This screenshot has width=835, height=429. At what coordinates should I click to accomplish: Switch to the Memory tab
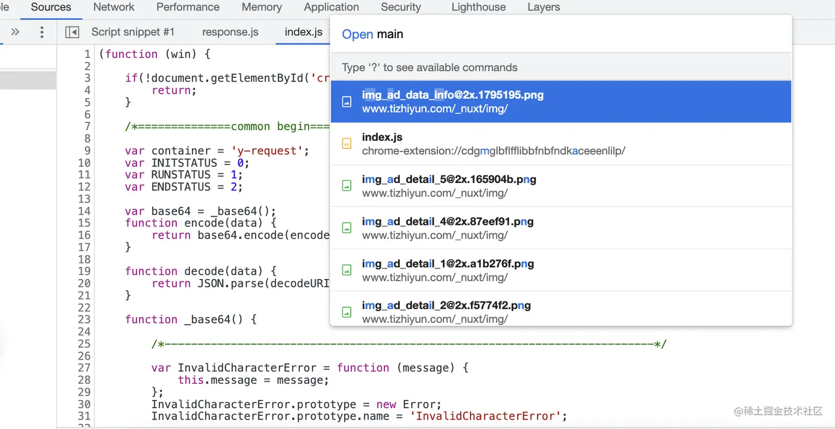[262, 7]
